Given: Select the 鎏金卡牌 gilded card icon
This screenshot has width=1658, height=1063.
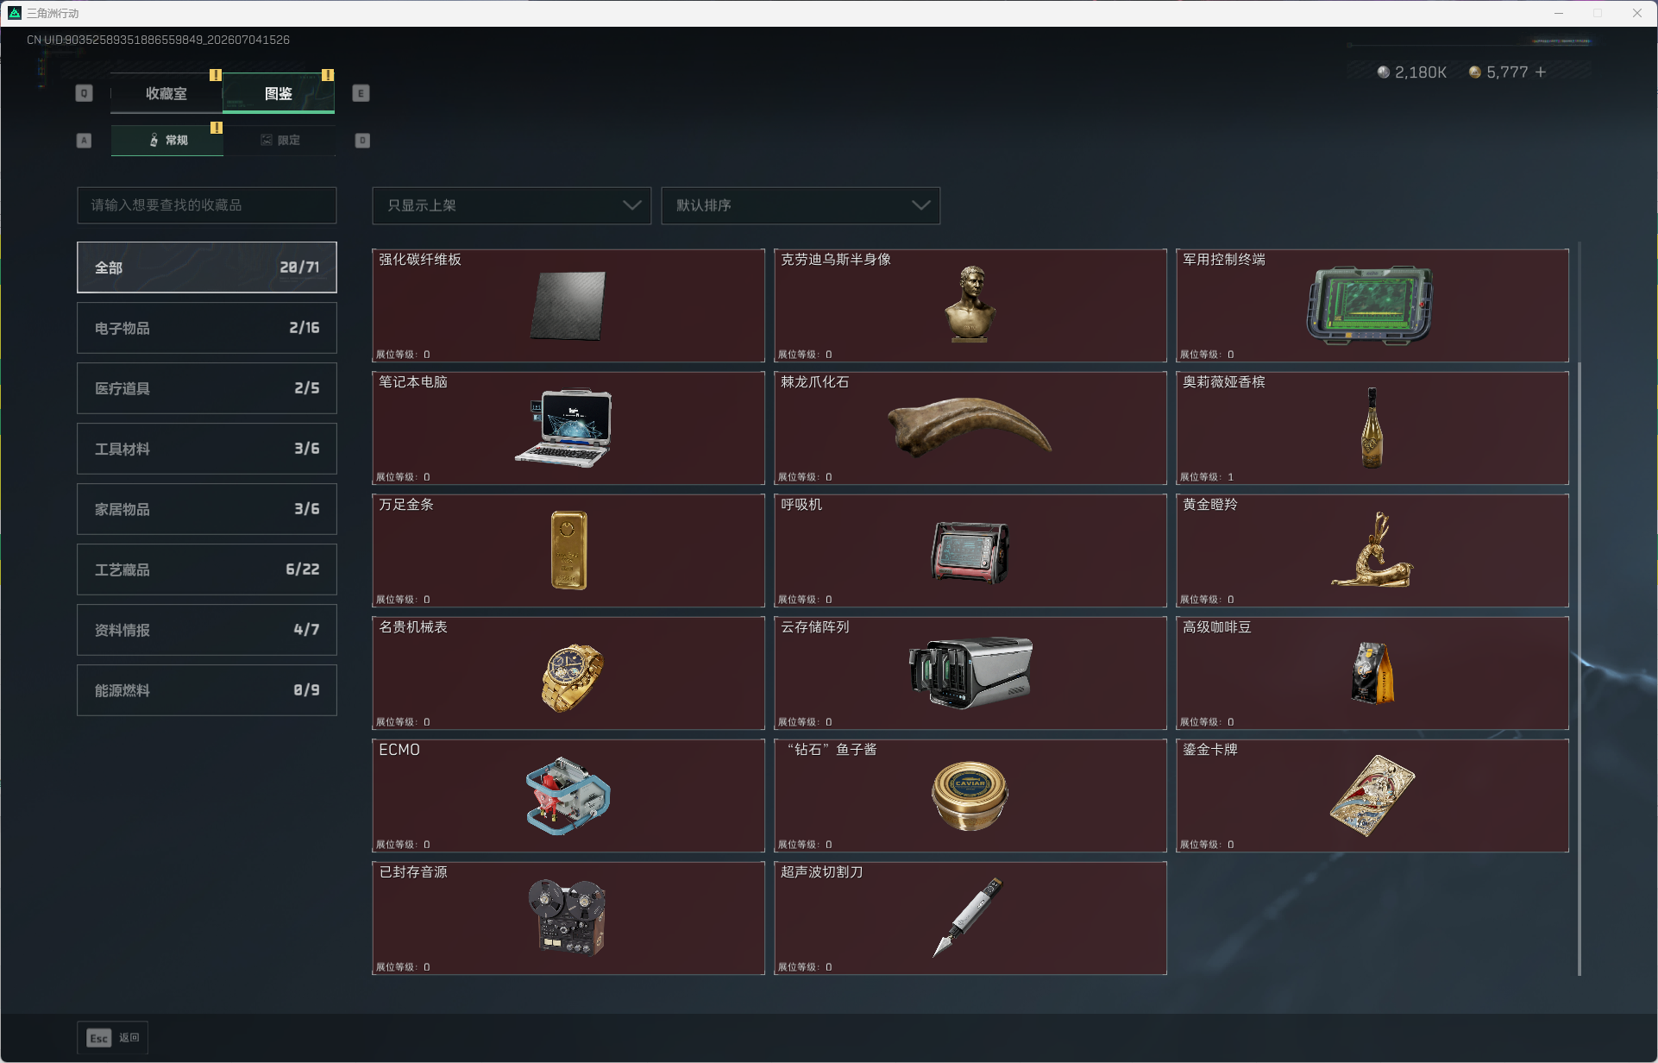Looking at the screenshot, I should pyautogui.click(x=1372, y=796).
